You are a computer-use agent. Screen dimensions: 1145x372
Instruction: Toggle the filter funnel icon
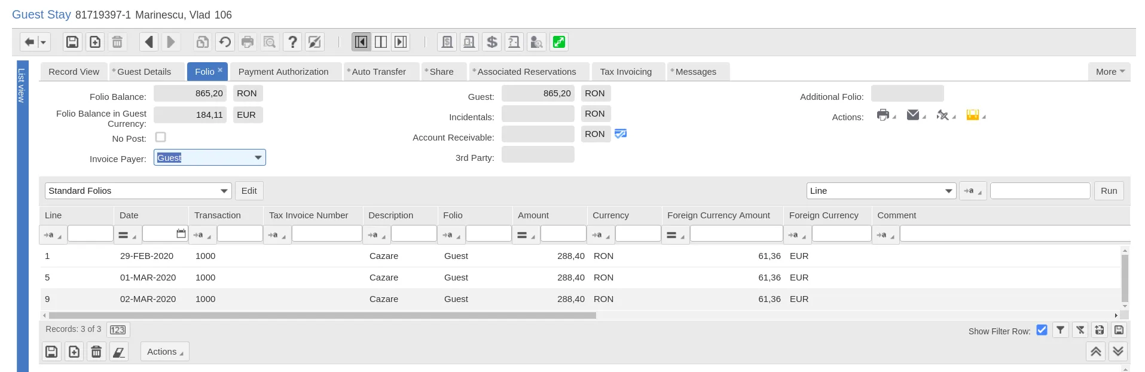coord(1060,330)
